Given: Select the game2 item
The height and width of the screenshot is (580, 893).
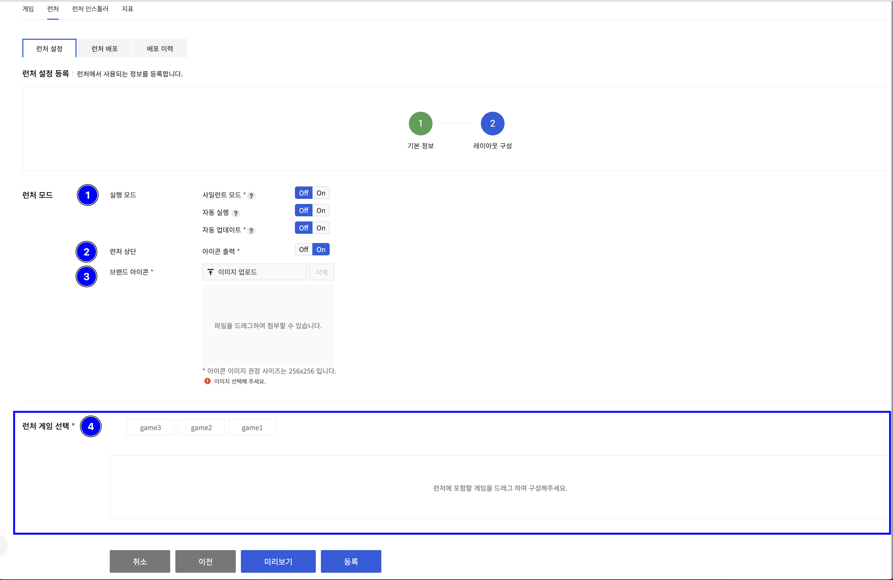Looking at the screenshot, I should (201, 427).
